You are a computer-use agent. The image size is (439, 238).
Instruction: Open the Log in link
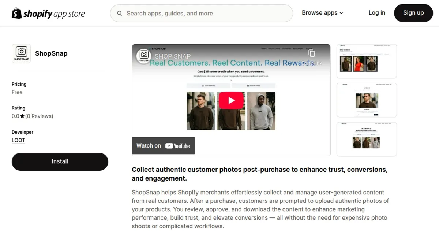(377, 13)
